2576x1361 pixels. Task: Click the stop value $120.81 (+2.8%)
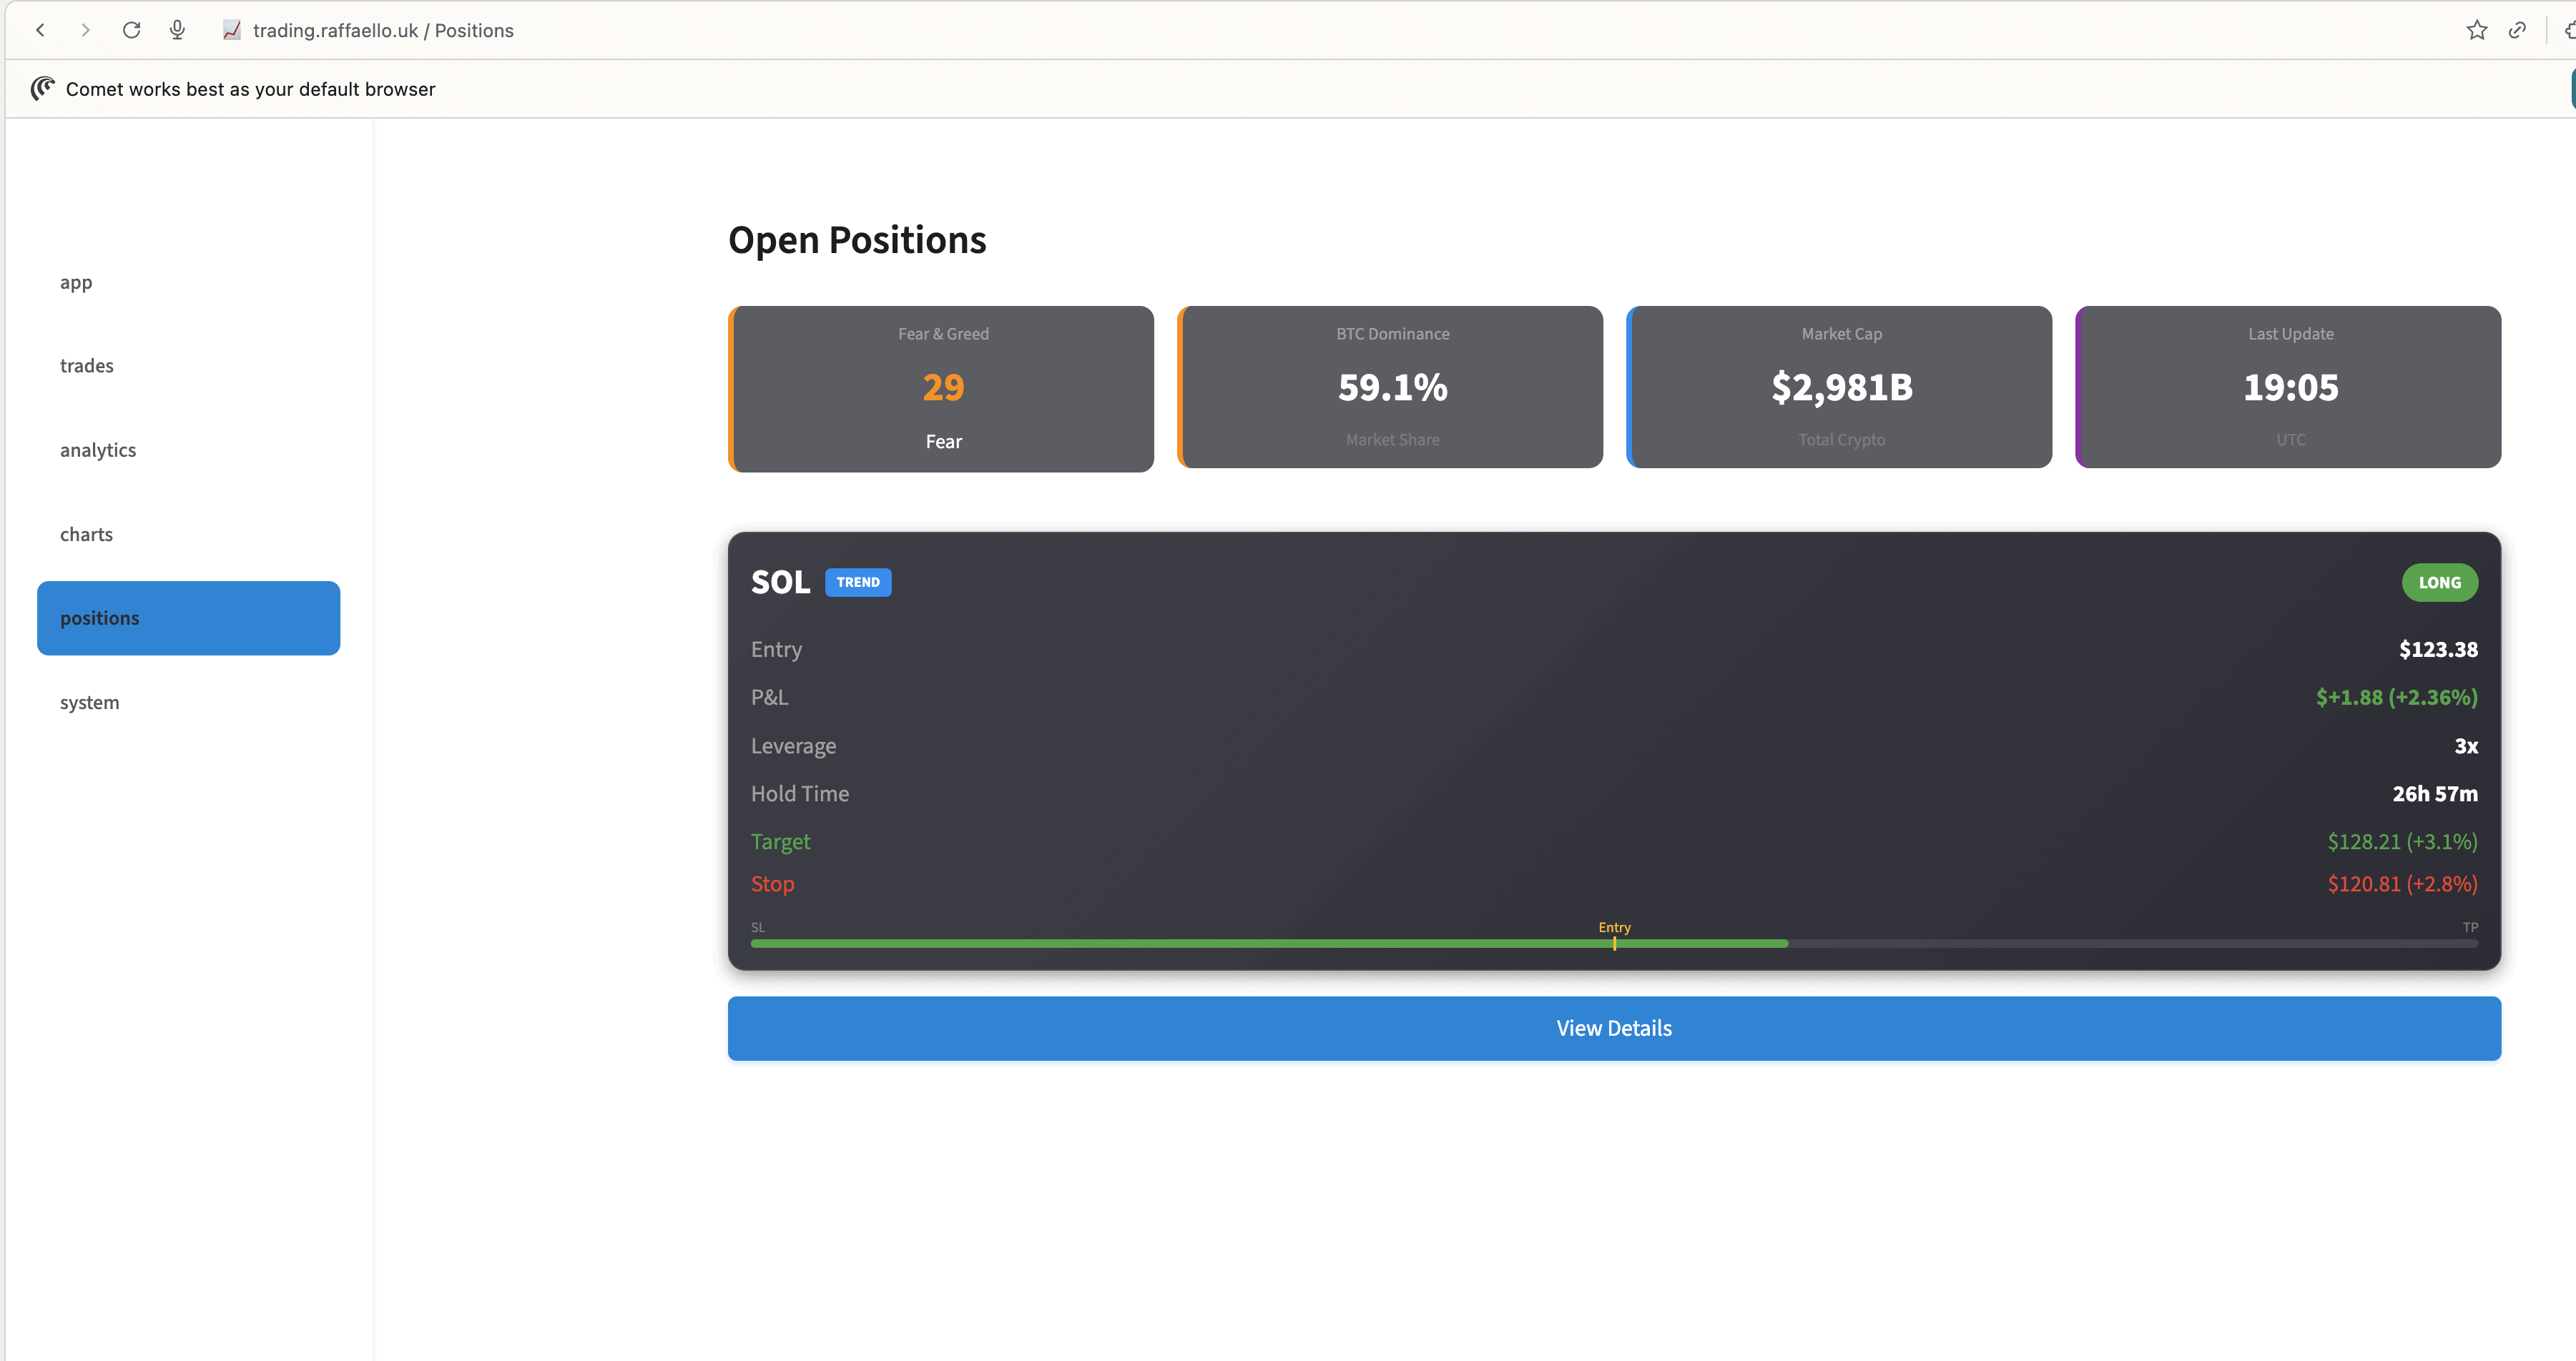click(2402, 884)
